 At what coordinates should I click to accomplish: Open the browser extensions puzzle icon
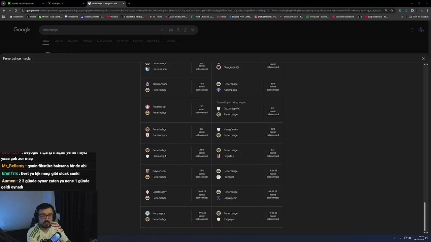(x=412, y=10)
